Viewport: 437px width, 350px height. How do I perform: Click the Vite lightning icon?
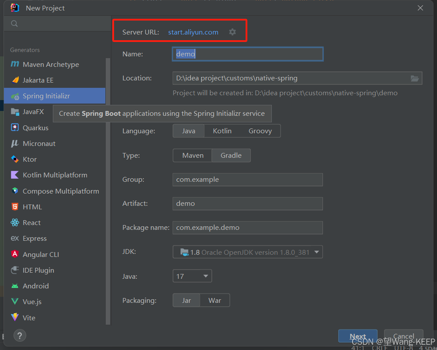[x=15, y=317]
